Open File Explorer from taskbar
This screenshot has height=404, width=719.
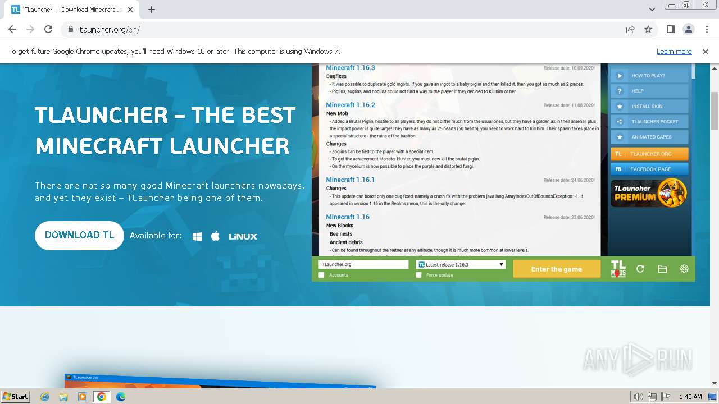coord(63,397)
